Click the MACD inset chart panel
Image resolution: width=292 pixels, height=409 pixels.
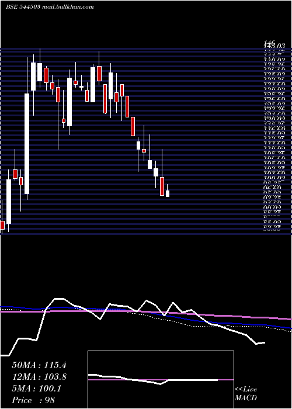coord(161,380)
